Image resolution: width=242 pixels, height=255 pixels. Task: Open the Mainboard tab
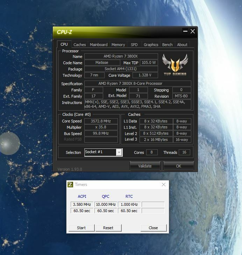pos(99,45)
